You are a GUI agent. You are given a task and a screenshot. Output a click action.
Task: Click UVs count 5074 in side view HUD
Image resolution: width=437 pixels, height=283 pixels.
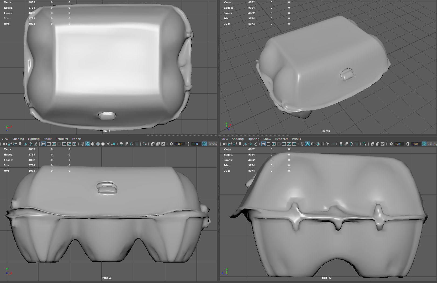(x=251, y=171)
